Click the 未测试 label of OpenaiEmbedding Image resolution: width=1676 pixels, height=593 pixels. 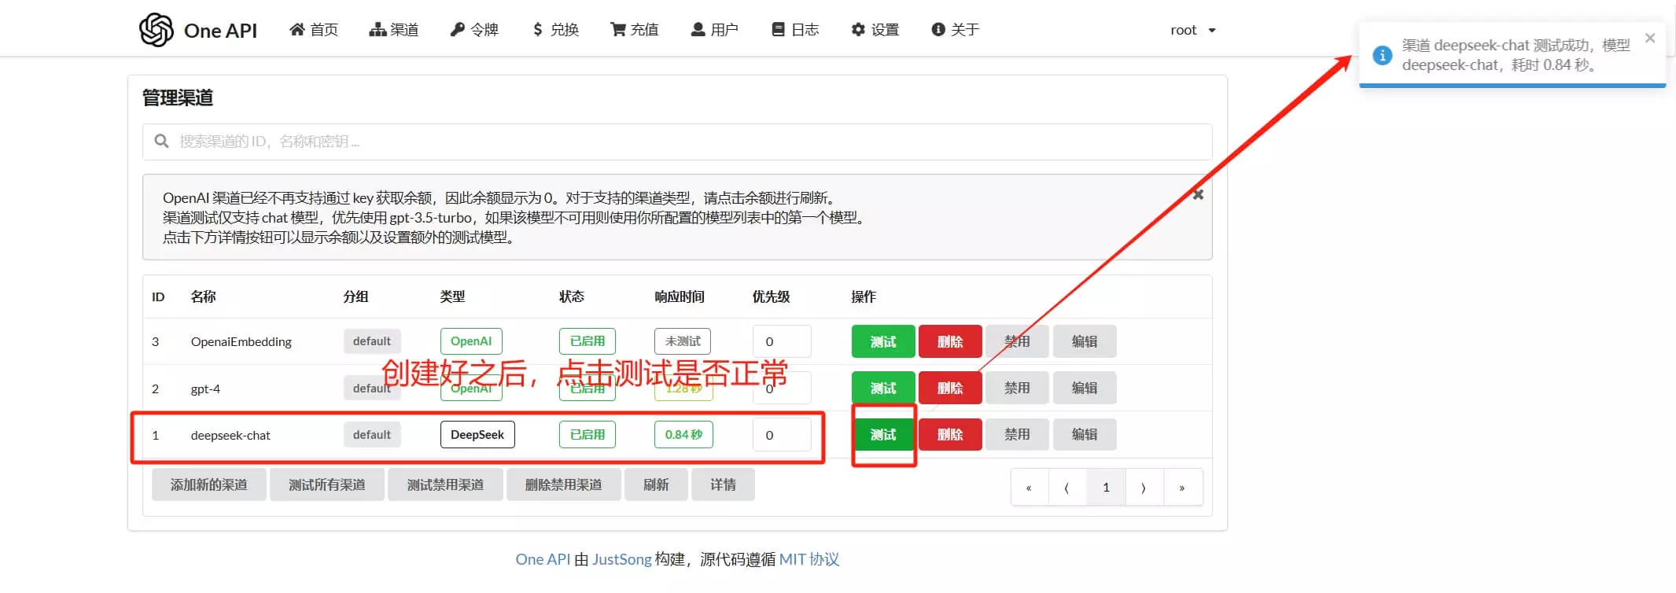pos(683,341)
